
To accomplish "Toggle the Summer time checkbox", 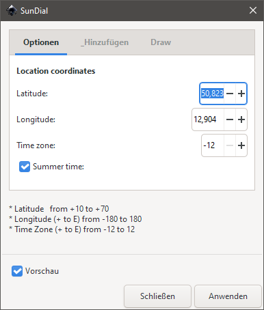I will click(25, 167).
